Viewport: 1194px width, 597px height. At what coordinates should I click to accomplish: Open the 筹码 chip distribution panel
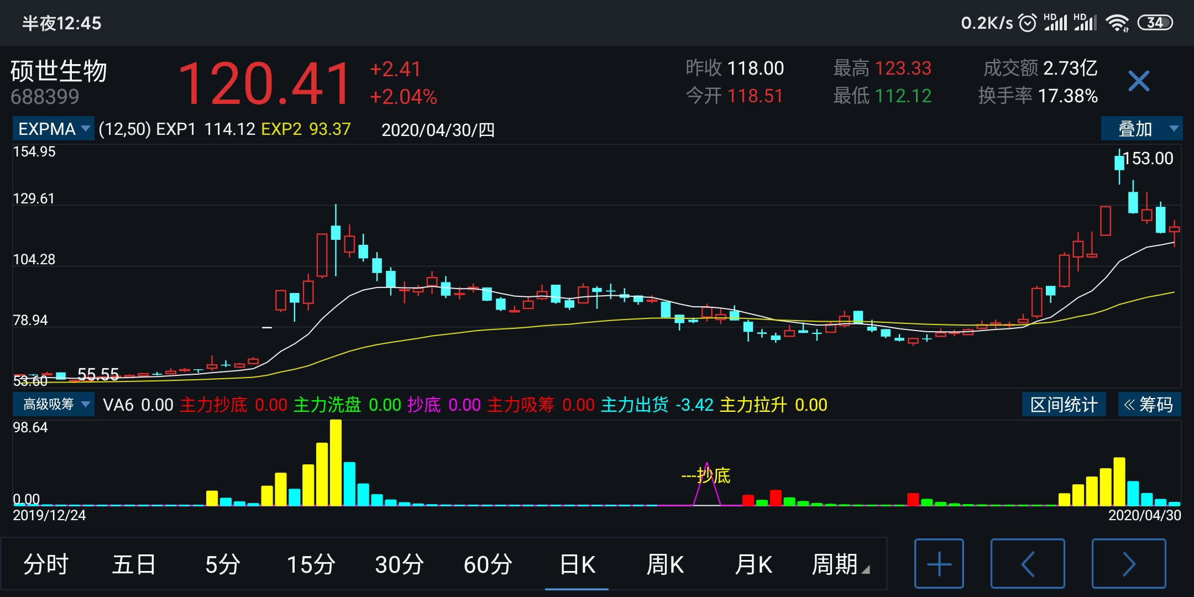(x=1149, y=405)
